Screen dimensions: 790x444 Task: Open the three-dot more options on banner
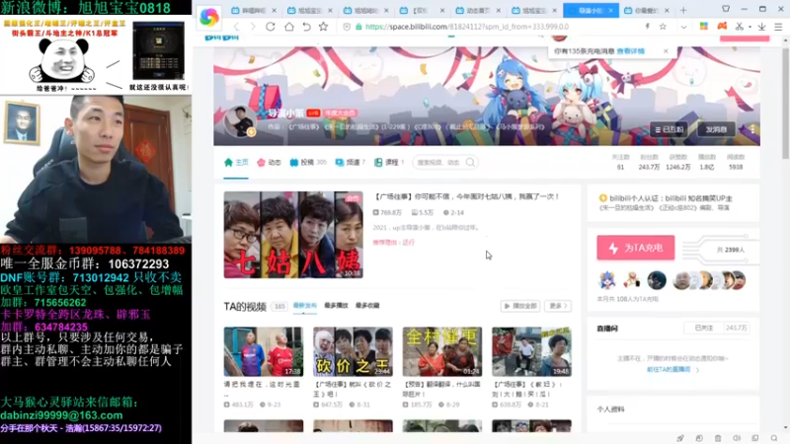pos(752,129)
